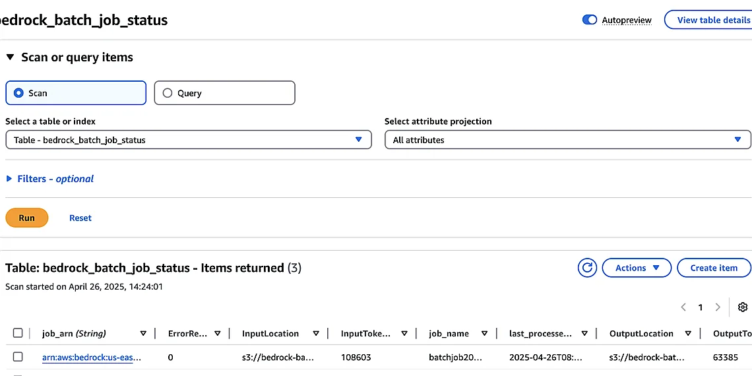Sort by InputLocation column arrow
This screenshot has width=752, height=376.
315,333
